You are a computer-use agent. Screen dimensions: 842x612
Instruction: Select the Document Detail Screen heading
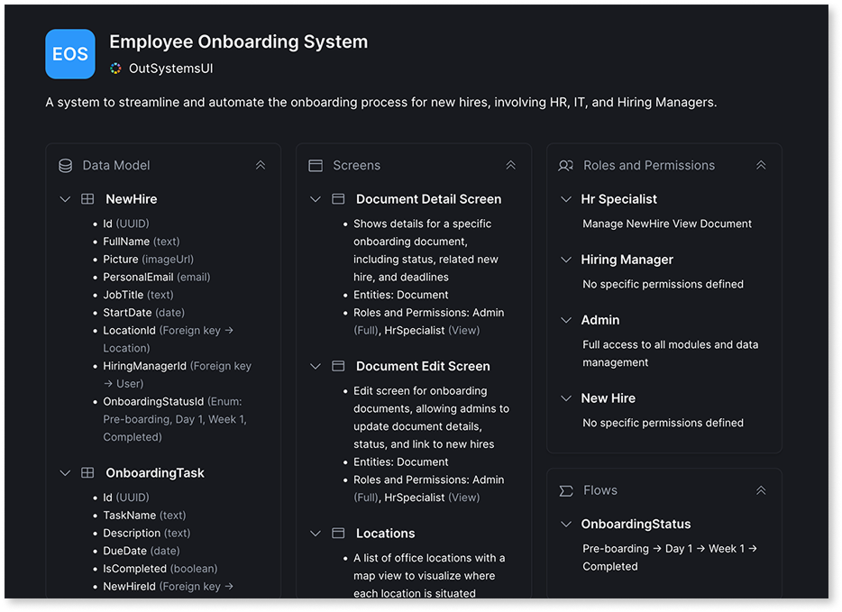pos(428,199)
